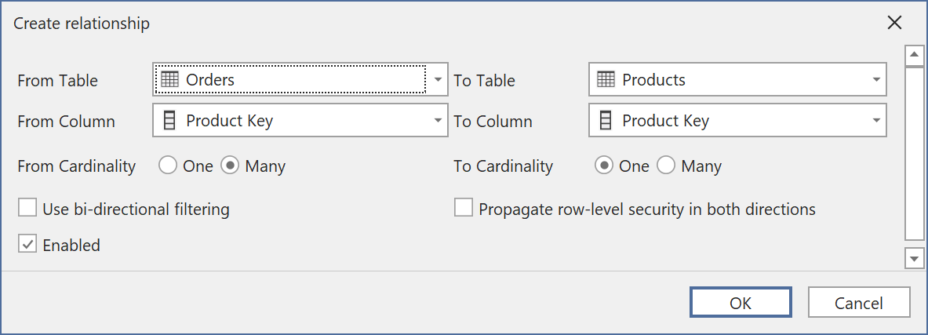Click the column icon in From Column
Screen dimensions: 928x335
(169, 121)
